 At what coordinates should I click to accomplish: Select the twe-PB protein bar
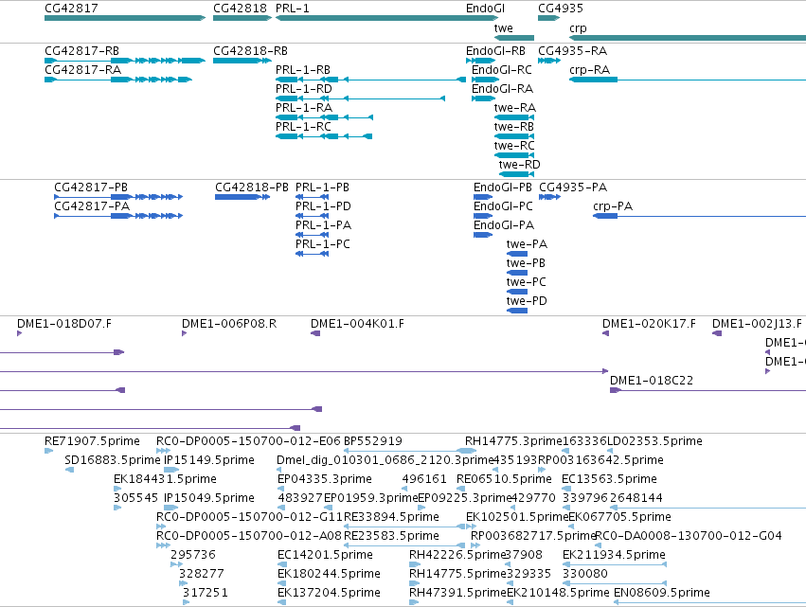click(517, 273)
